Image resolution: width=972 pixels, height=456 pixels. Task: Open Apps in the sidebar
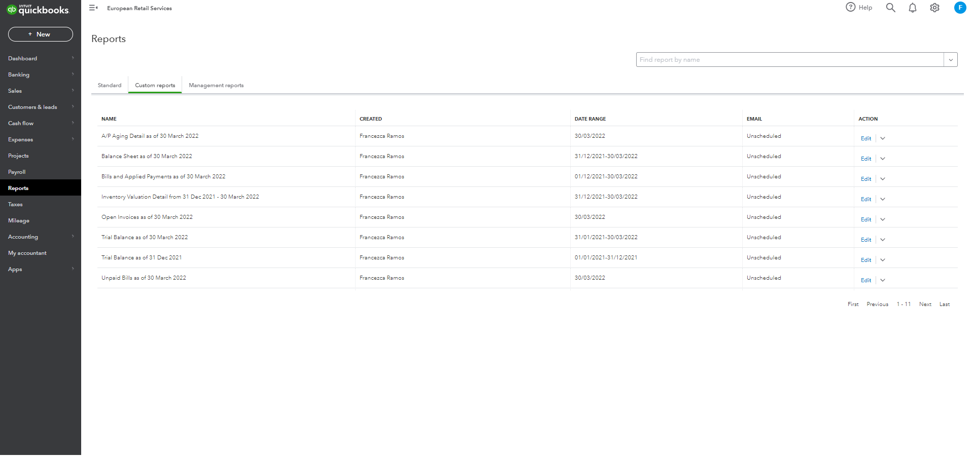coord(41,269)
